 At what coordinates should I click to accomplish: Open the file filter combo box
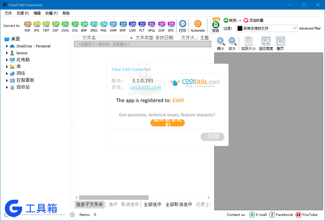[267, 28]
